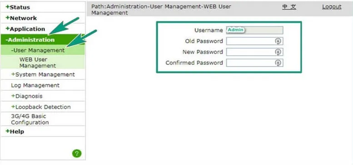The image size is (353, 165).
Task: Open Log Management page
Action: 35,85
